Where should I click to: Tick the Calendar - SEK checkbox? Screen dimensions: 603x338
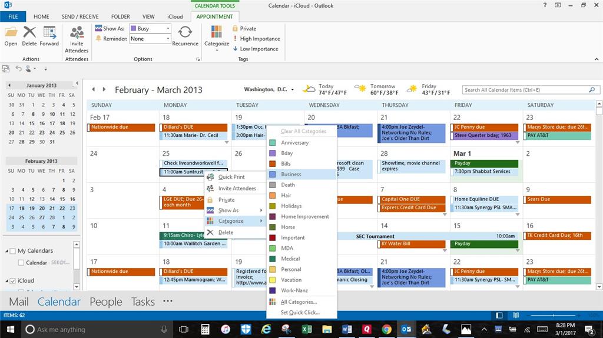point(21,263)
